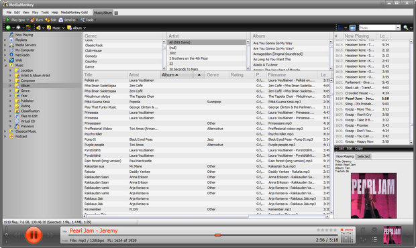416x248 pixels.
Task: Click the green back navigation circle icon
Action: pyautogui.click(x=8, y=27)
